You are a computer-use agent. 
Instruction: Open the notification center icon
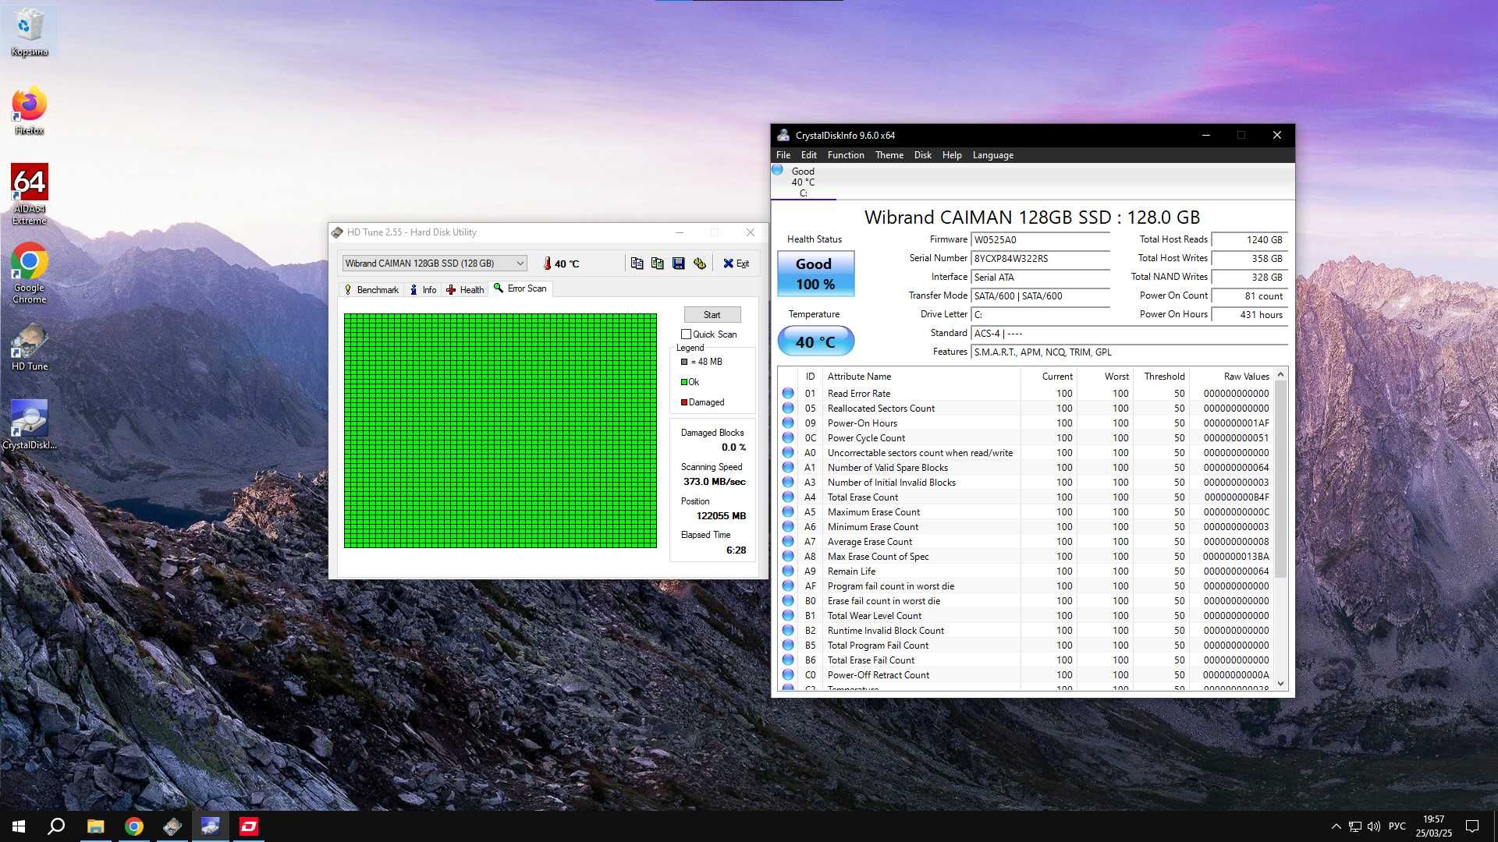(x=1472, y=826)
